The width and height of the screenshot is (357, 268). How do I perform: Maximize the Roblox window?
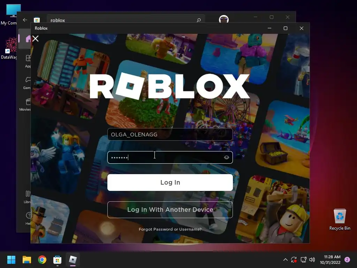coord(286,28)
